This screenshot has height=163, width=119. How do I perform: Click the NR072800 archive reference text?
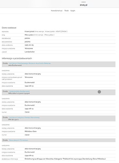click(x=19, y=93)
